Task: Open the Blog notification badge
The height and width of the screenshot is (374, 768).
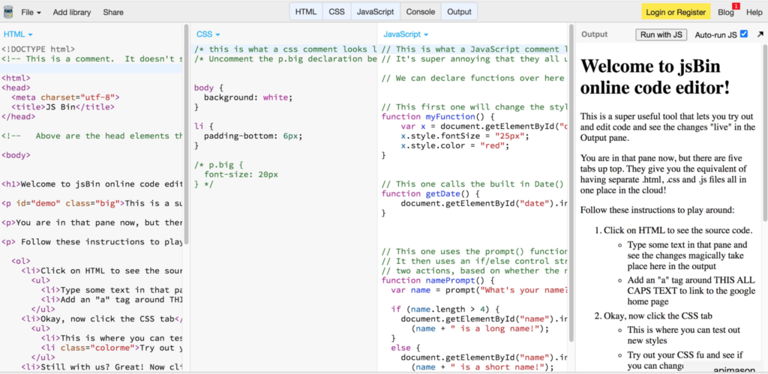Action: tap(736, 6)
